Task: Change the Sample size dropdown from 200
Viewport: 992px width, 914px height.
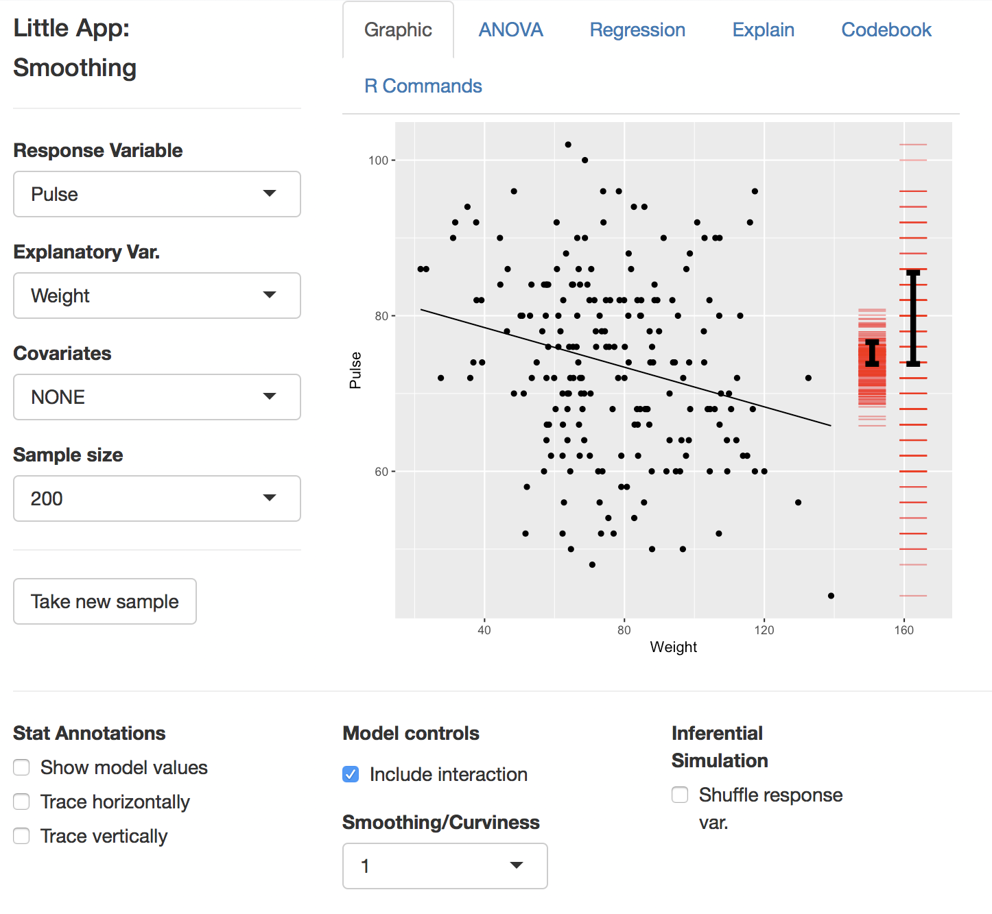Action: [x=156, y=498]
